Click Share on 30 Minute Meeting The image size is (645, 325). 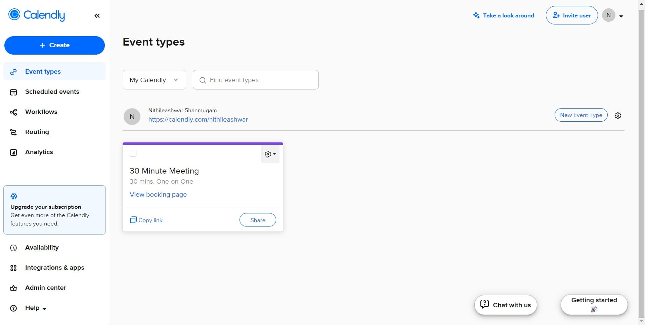[258, 220]
